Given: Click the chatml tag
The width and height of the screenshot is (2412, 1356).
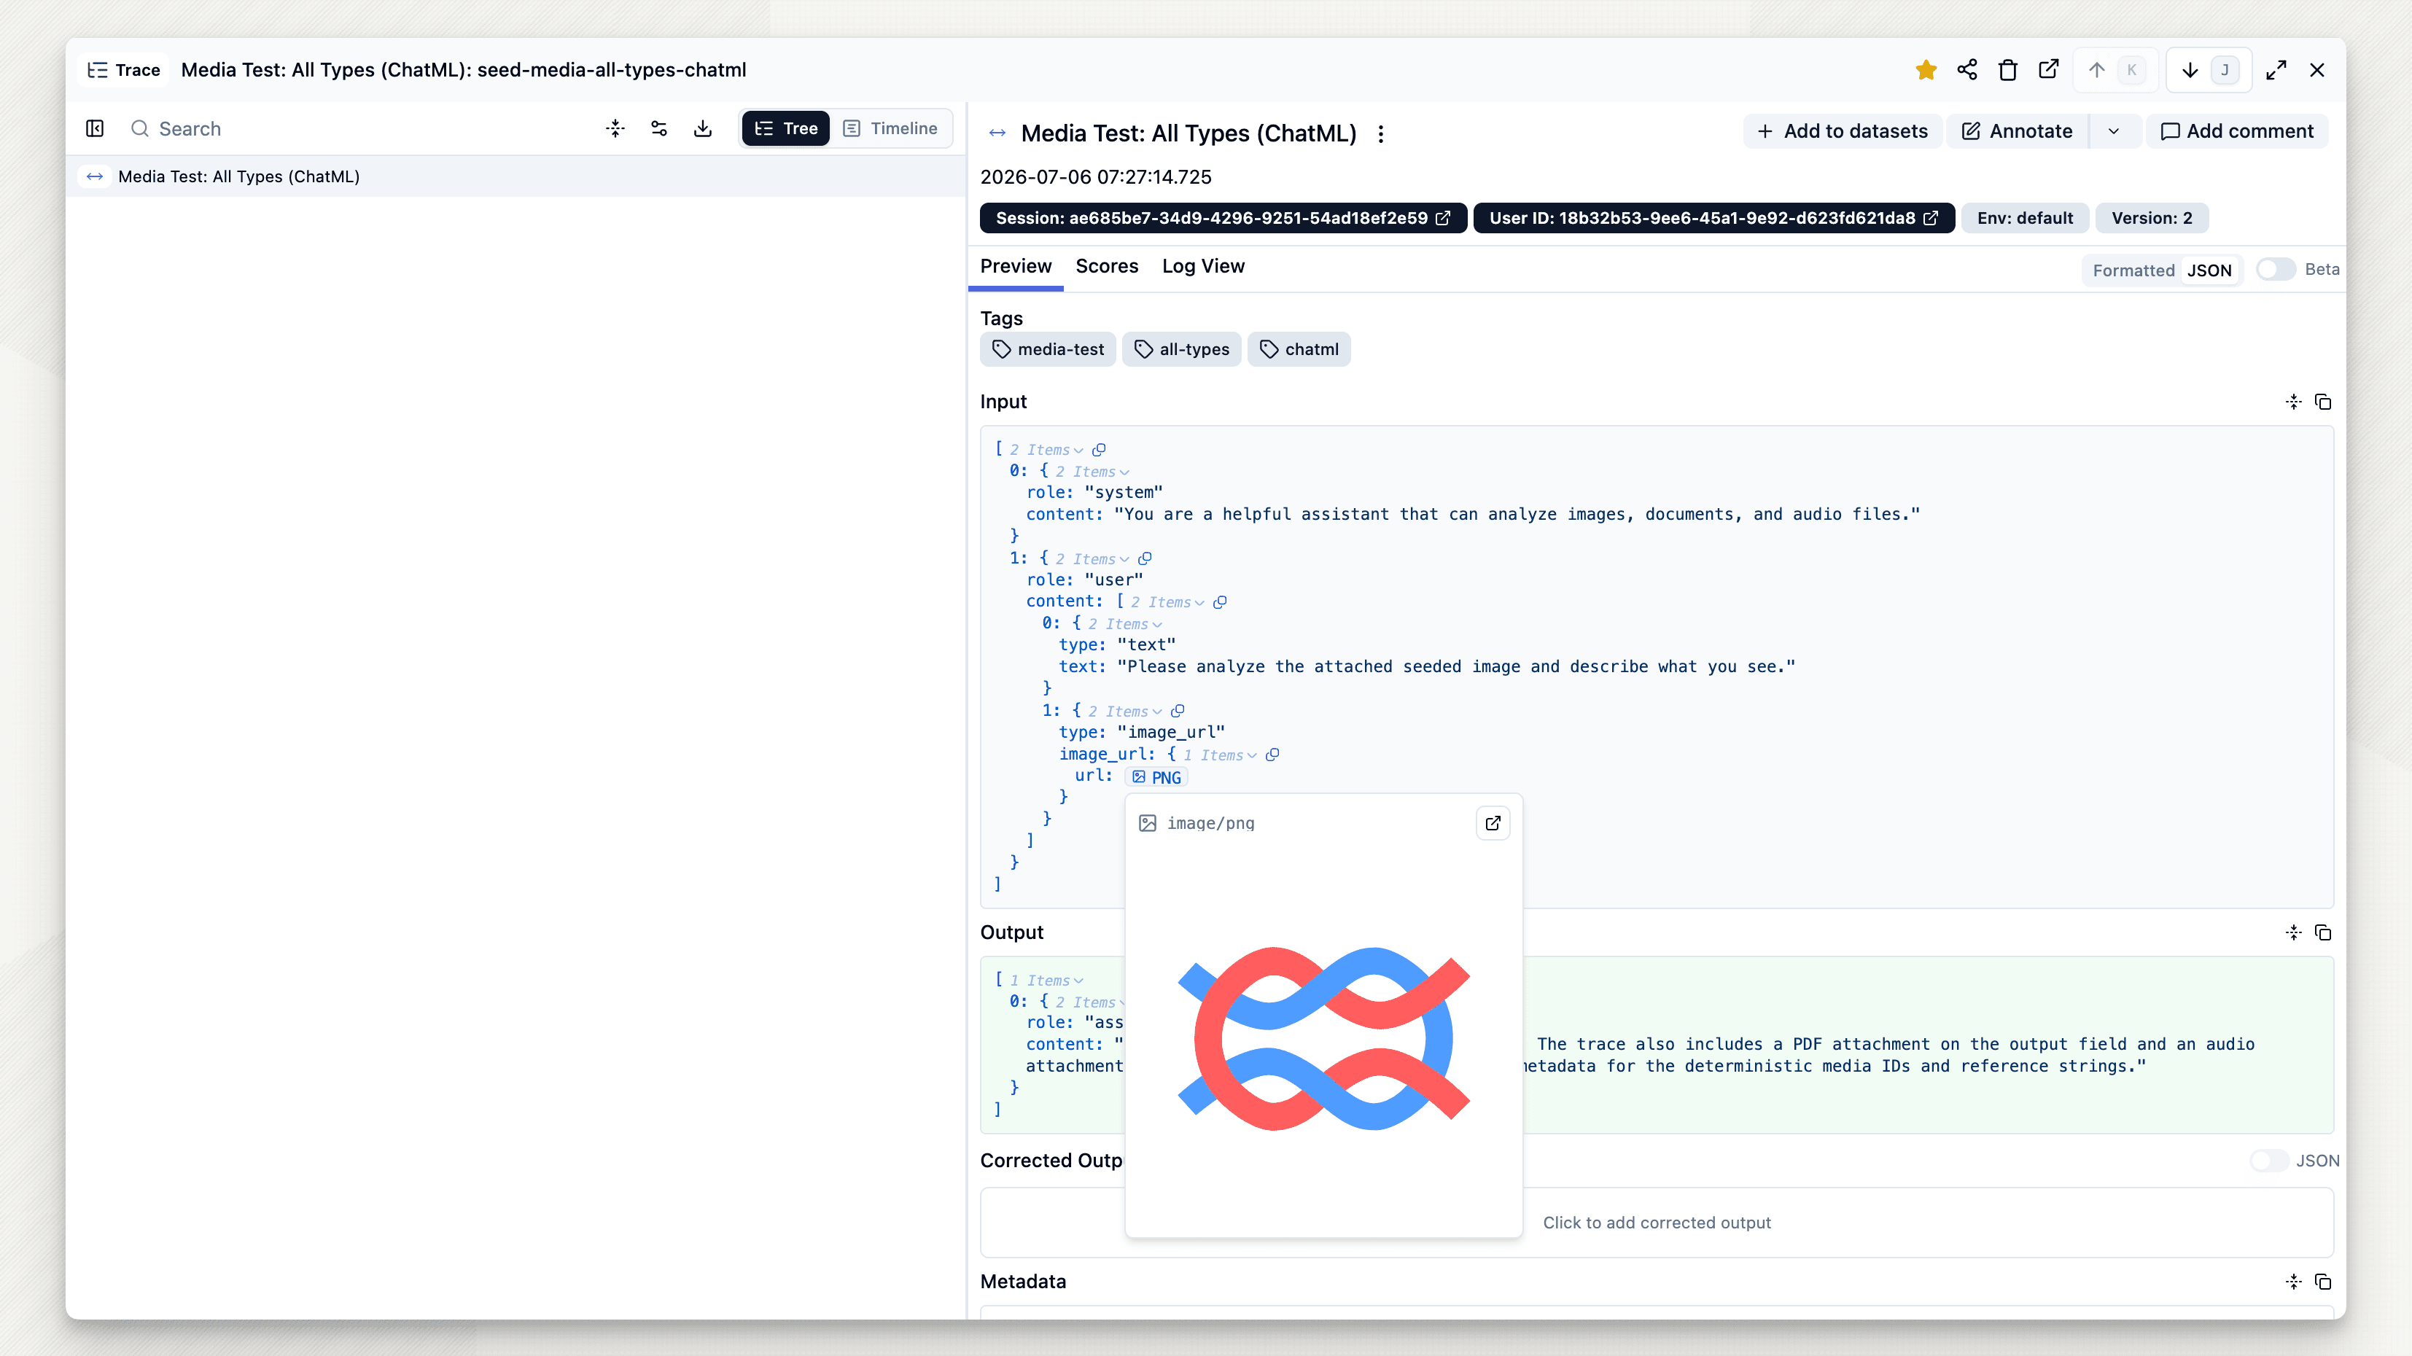Looking at the screenshot, I should pyautogui.click(x=1299, y=349).
